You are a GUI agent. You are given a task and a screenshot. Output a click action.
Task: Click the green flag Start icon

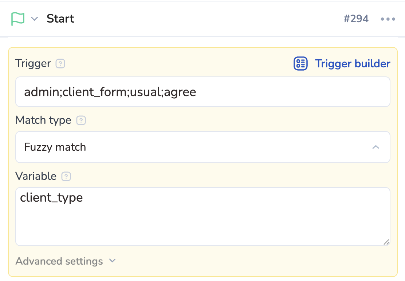point(17,19)
